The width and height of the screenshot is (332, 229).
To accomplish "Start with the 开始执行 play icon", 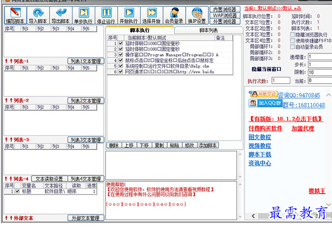I will tap(129, 15).
